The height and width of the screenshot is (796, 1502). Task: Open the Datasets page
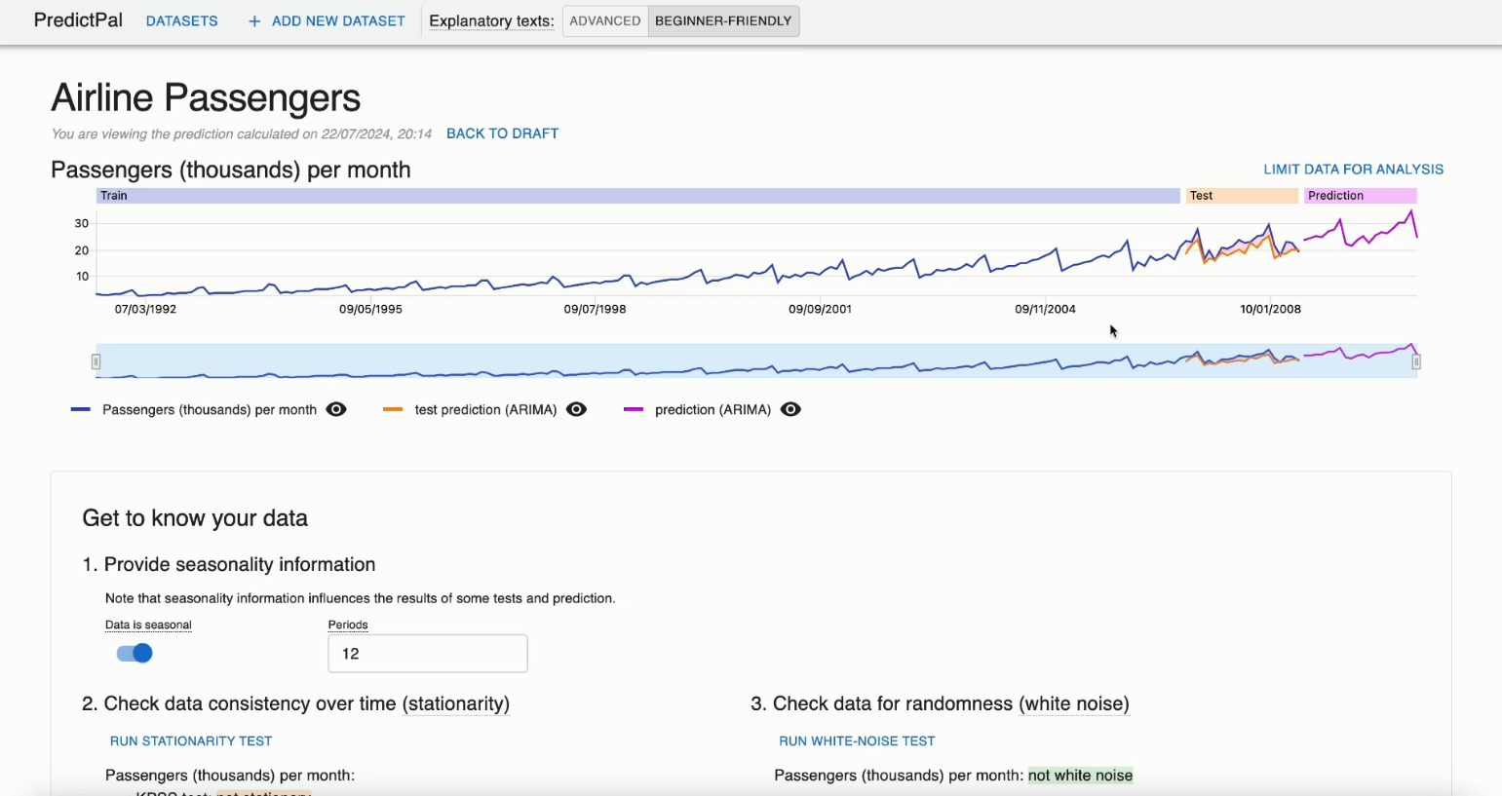coord(181,20)
